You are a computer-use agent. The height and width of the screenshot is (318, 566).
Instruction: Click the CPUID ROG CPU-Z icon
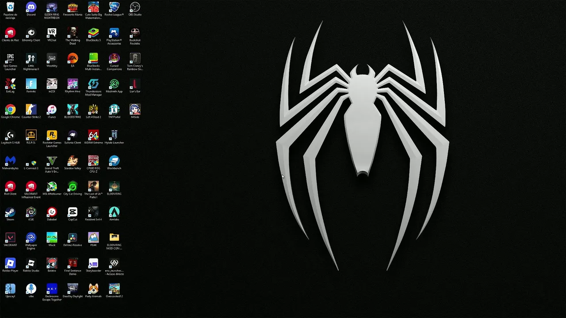[x=93, y=161]
